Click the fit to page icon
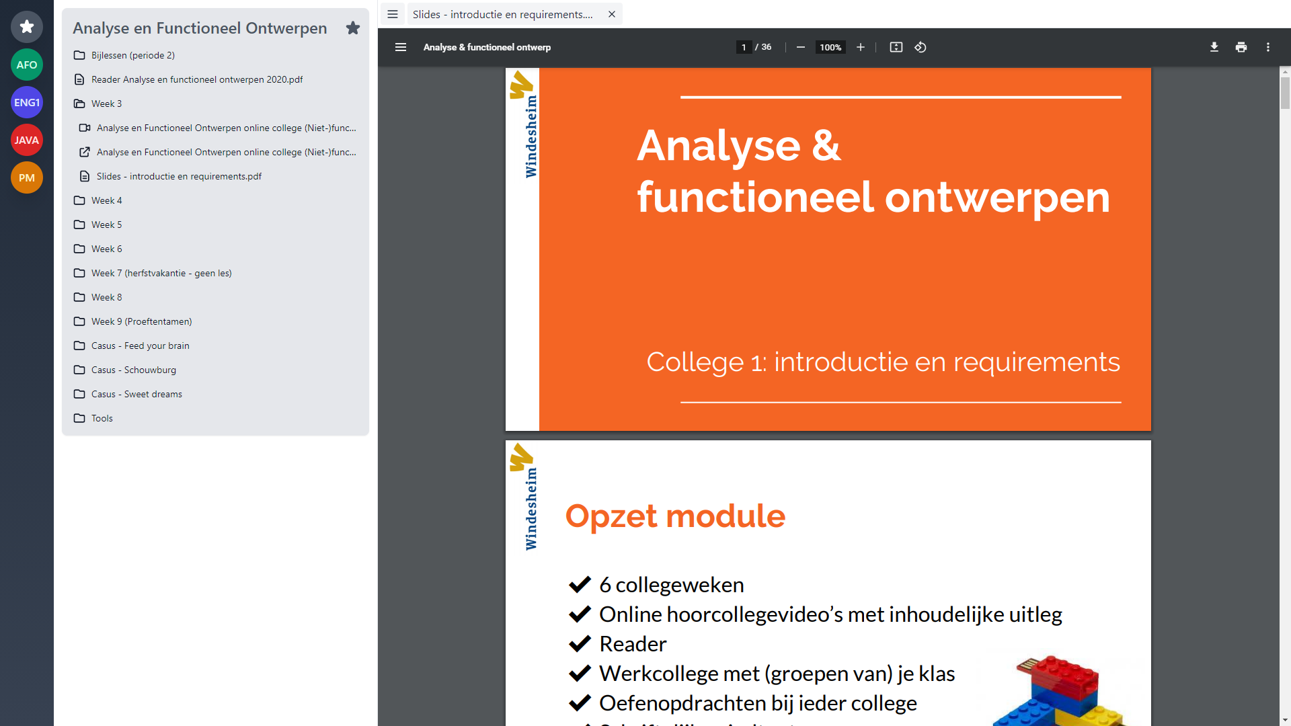This screenshot has height=726, width=1291. [896, 47]
